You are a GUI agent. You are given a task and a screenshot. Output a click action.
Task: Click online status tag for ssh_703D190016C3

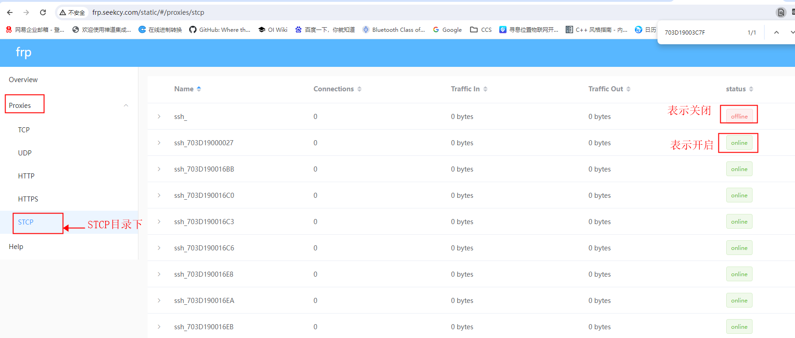point(739,221)
